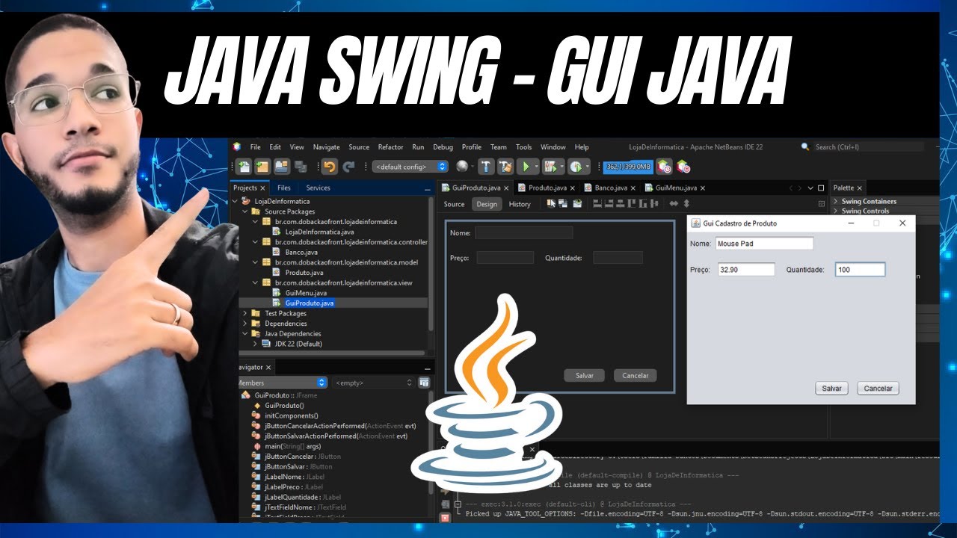The width and height of the screenshot is (957, 538).
Task: Expand the Swing Containers palette group
Action: click(x=836, y=201)
